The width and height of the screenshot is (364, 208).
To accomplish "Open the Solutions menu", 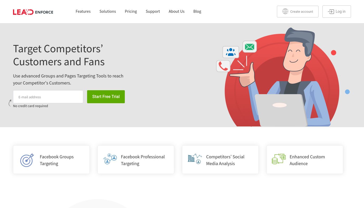I will click(x=108, y=11).
